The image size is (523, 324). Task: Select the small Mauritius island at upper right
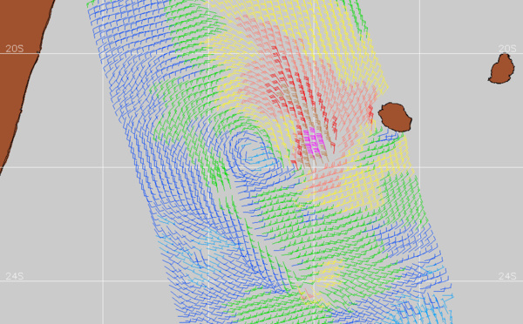click(x=502, y=69)
